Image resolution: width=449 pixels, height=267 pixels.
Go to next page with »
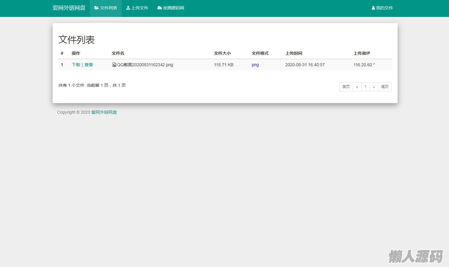click(374, 87)
